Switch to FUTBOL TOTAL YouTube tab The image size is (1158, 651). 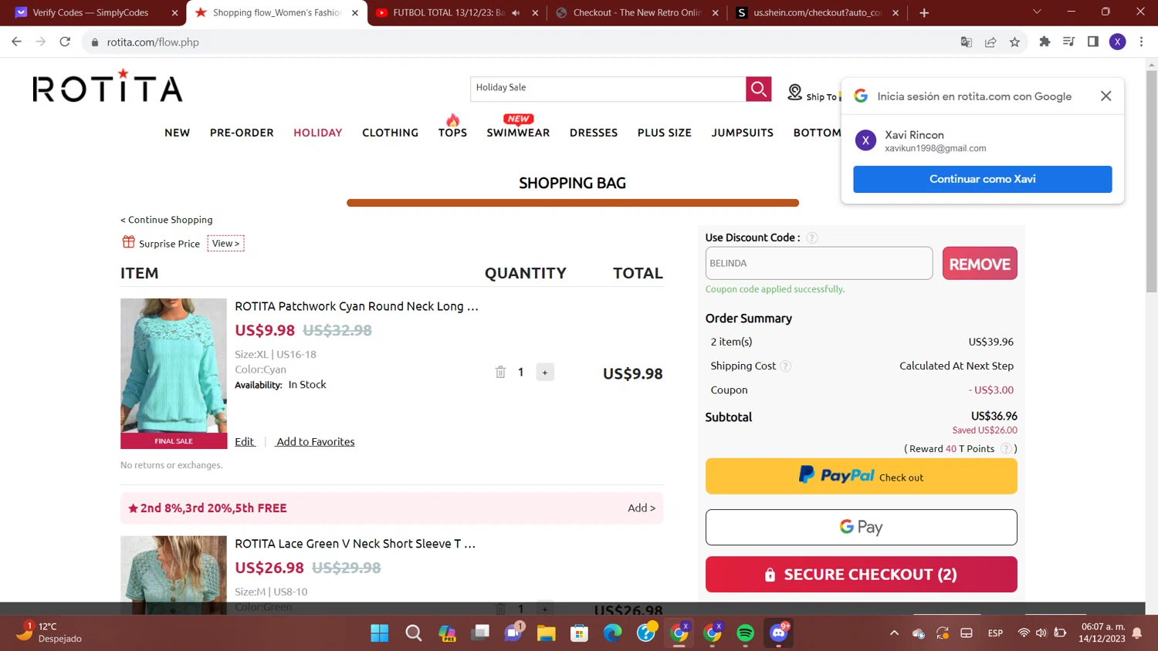457,12
